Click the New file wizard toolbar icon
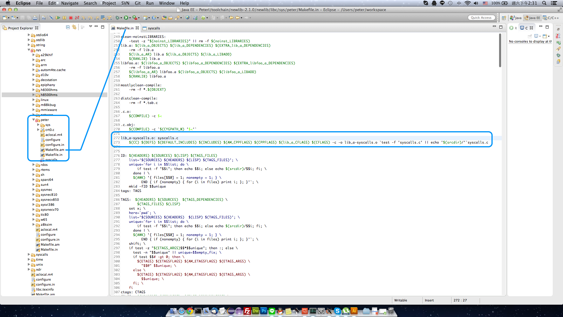 click(x=5, y=18)
